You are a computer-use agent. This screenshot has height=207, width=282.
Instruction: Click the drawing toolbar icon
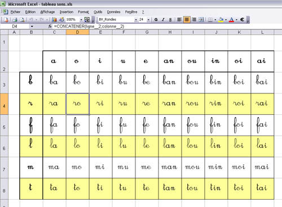pyautogui.click(x=61, y=20)
